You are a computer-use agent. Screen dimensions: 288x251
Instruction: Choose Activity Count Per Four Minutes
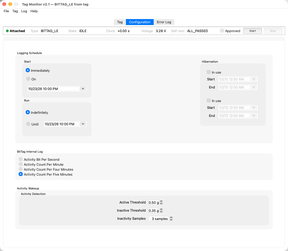pyautogui.click(x=21, y=169)
